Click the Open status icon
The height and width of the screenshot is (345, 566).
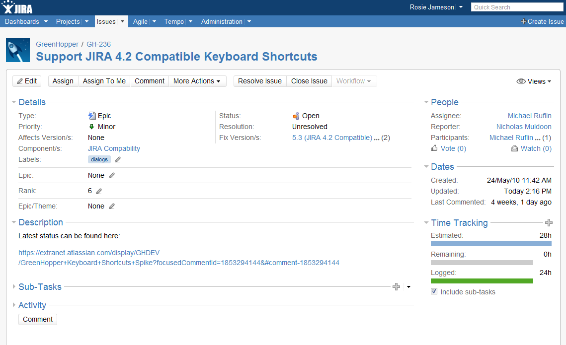pos(296,116)
